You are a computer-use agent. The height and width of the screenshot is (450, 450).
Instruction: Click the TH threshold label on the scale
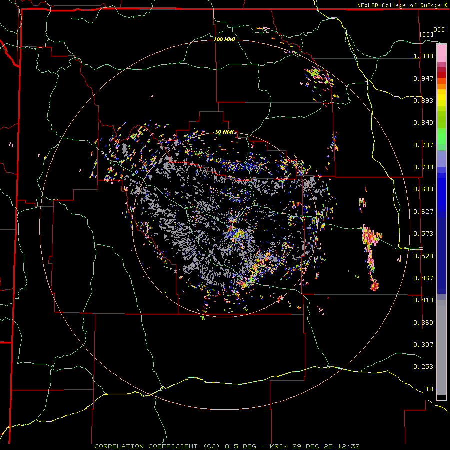pyautogui.click(x=429, y=389)
